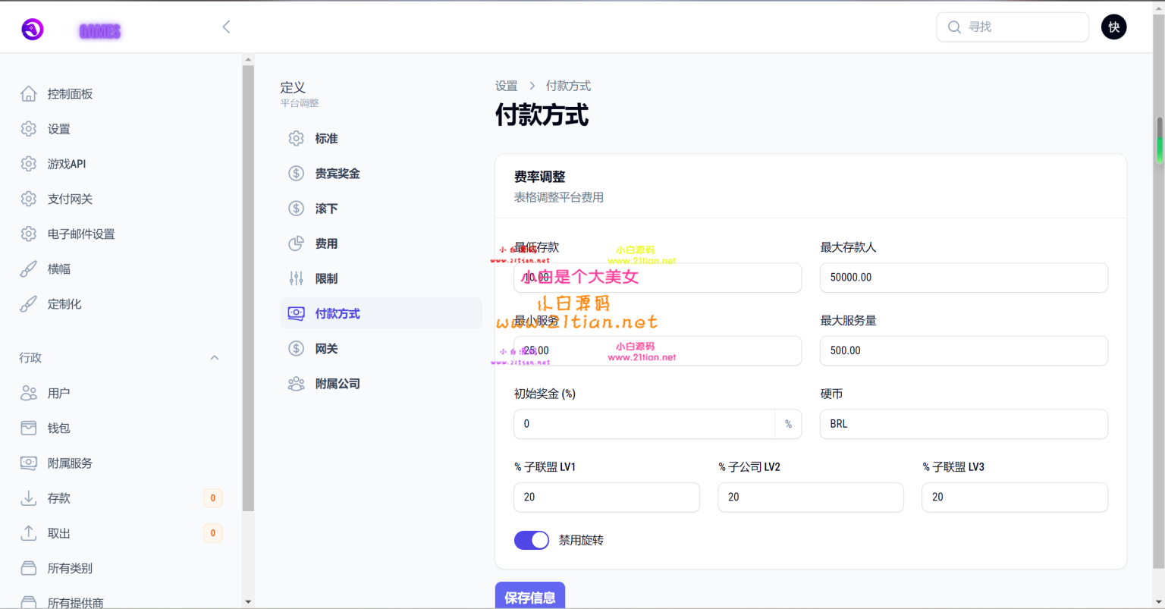The image size is (1165, 609).
Task: Click the download icon next to 存款
Action: (29, 498)
